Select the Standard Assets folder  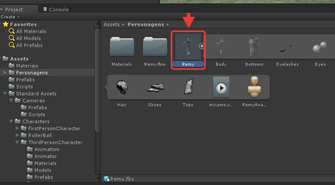click(x=33, y=94)
